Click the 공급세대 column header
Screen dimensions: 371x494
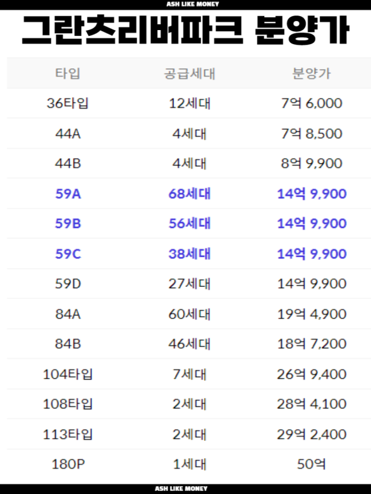pos(189,73)
